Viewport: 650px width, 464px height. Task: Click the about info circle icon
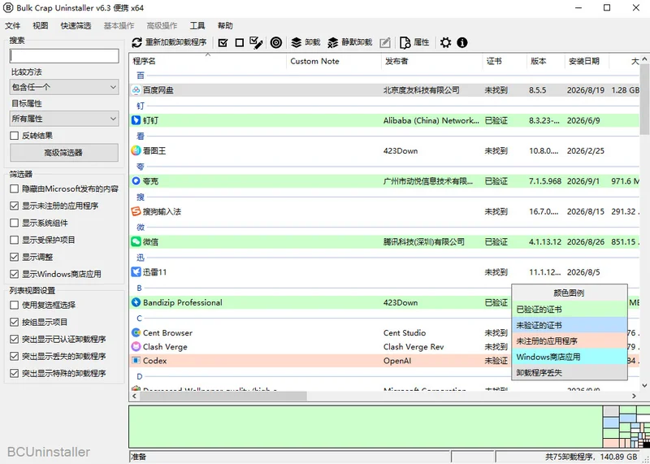(462, 43)
